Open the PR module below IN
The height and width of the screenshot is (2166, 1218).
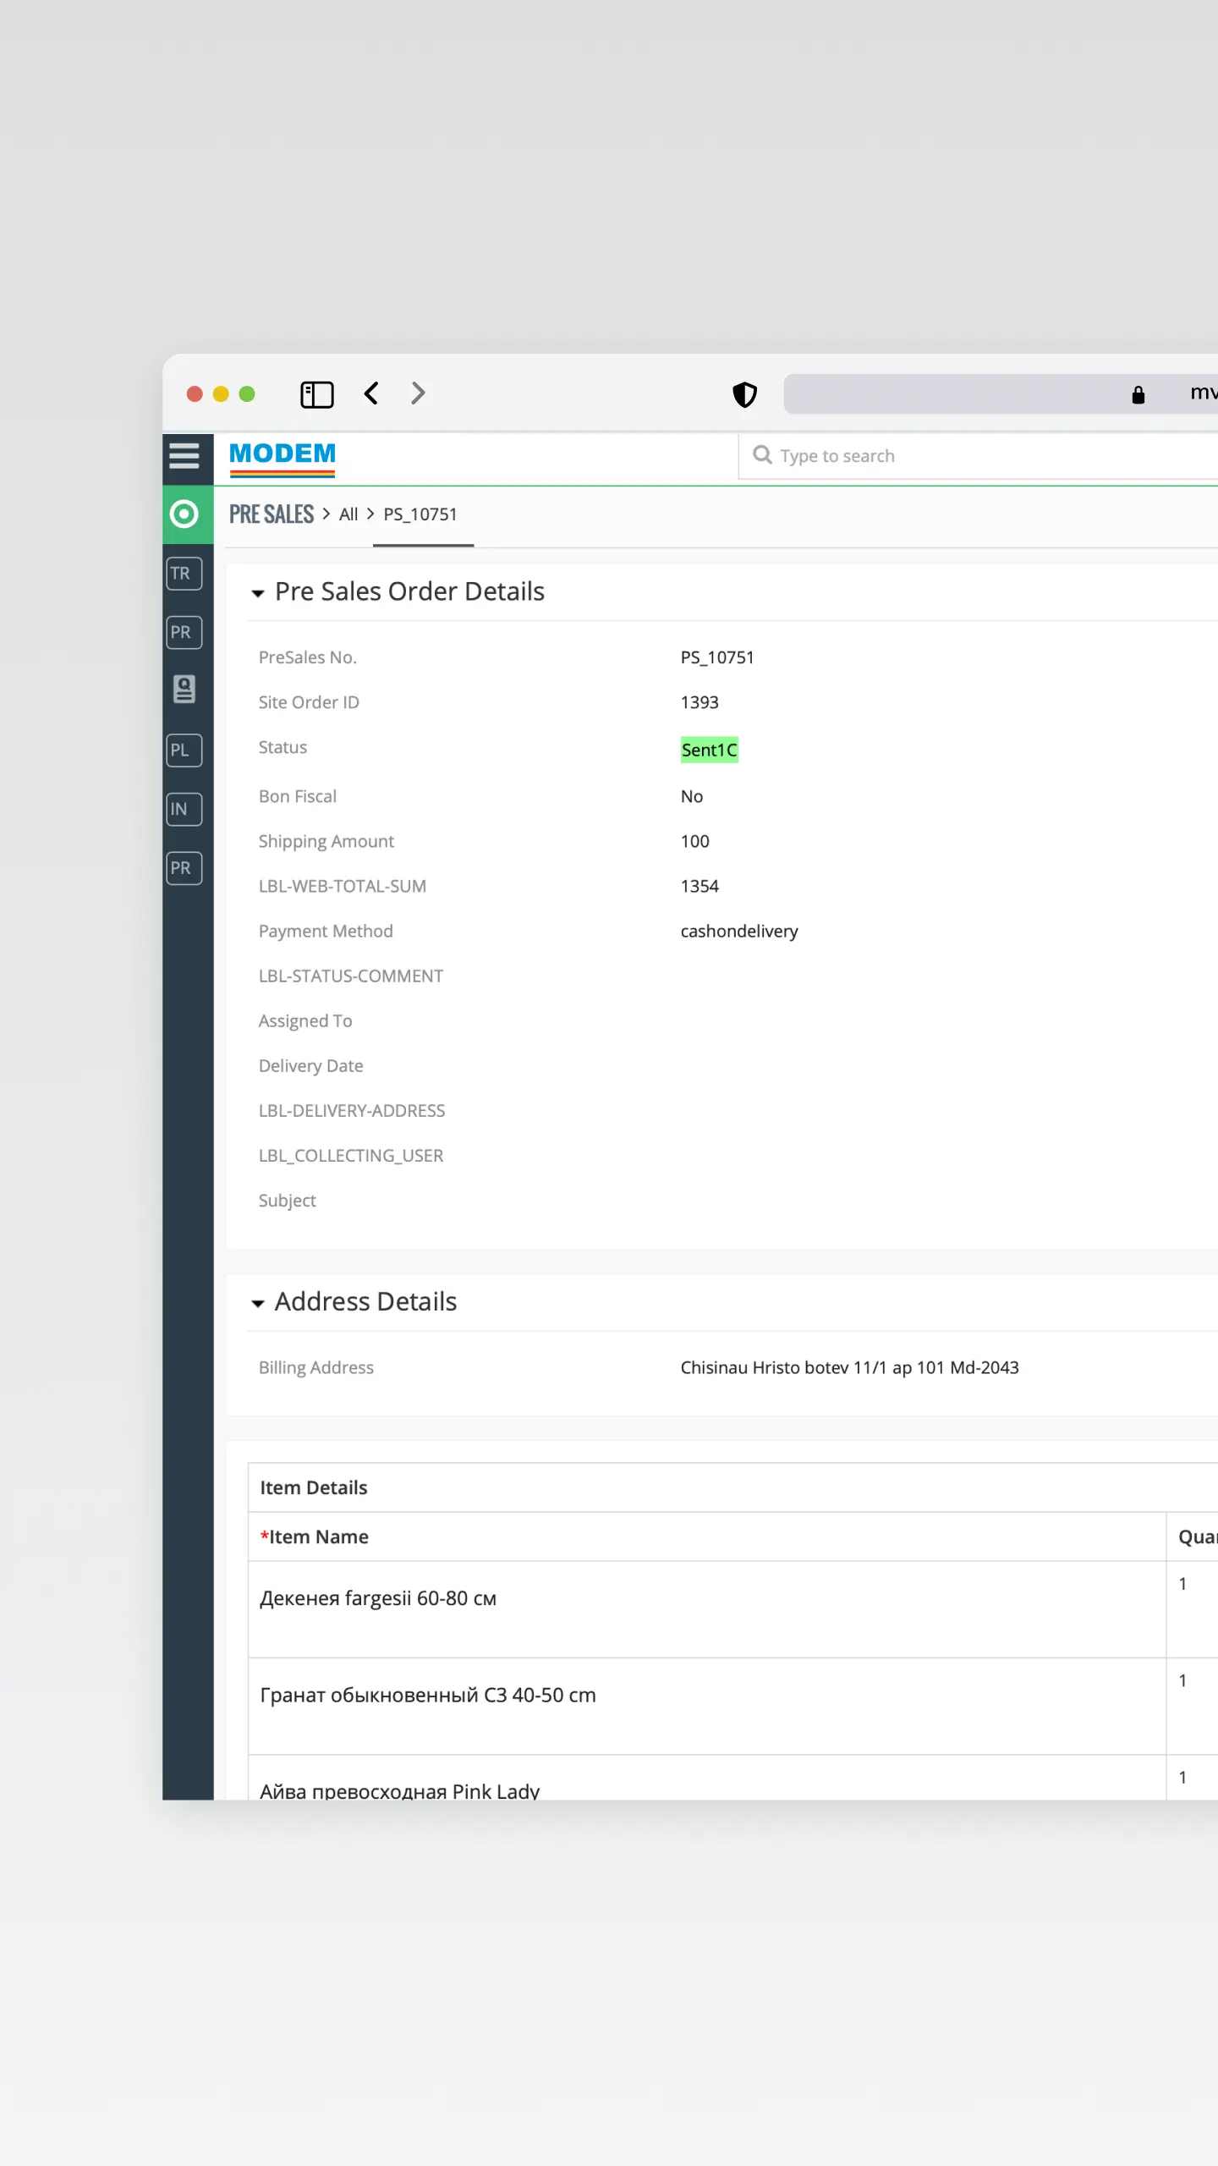pos(184,868)
